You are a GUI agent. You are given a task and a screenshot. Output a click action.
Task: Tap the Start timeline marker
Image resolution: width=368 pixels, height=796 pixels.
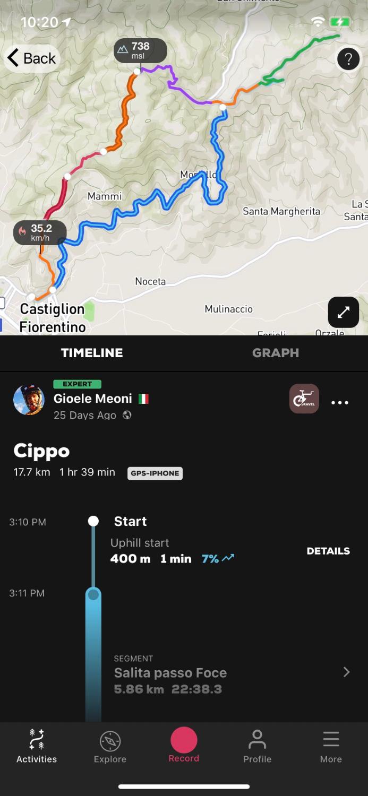point(93,521)
